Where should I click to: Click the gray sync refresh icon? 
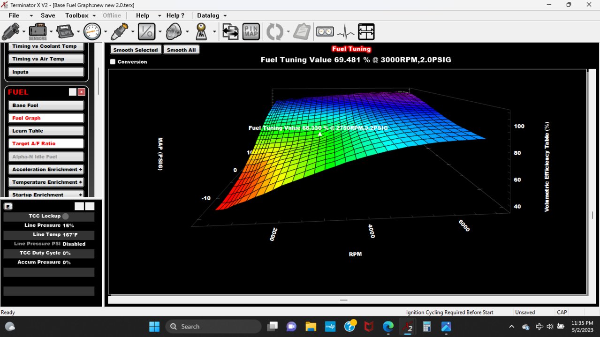[x=275, y=32]
